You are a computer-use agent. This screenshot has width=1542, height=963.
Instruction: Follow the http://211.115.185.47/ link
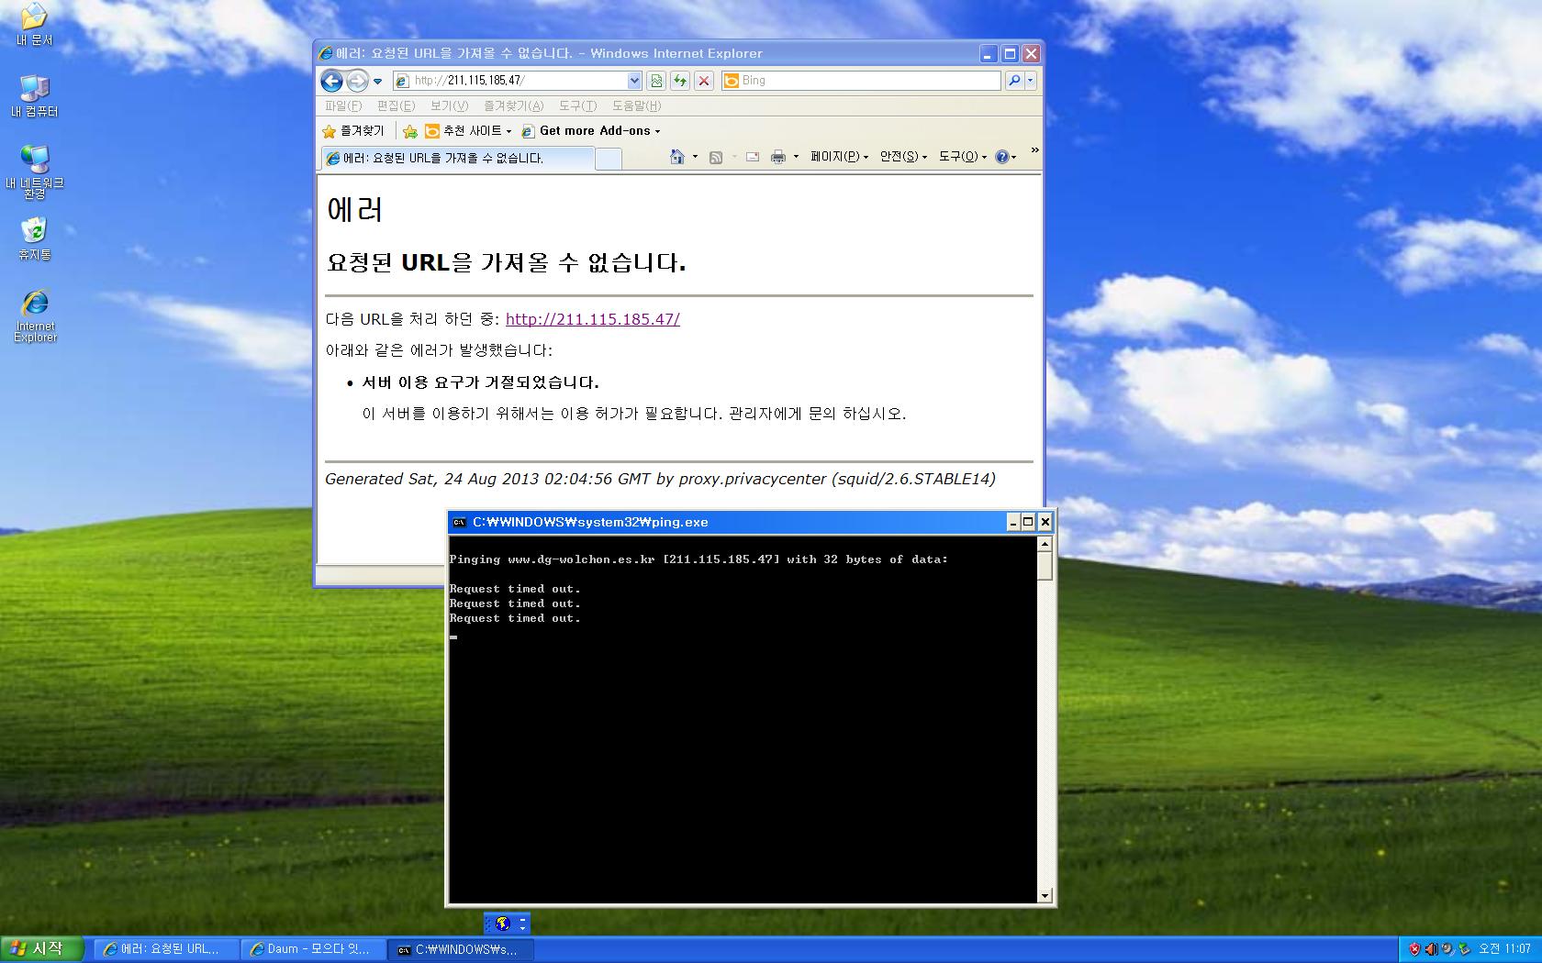pos(593,319)
